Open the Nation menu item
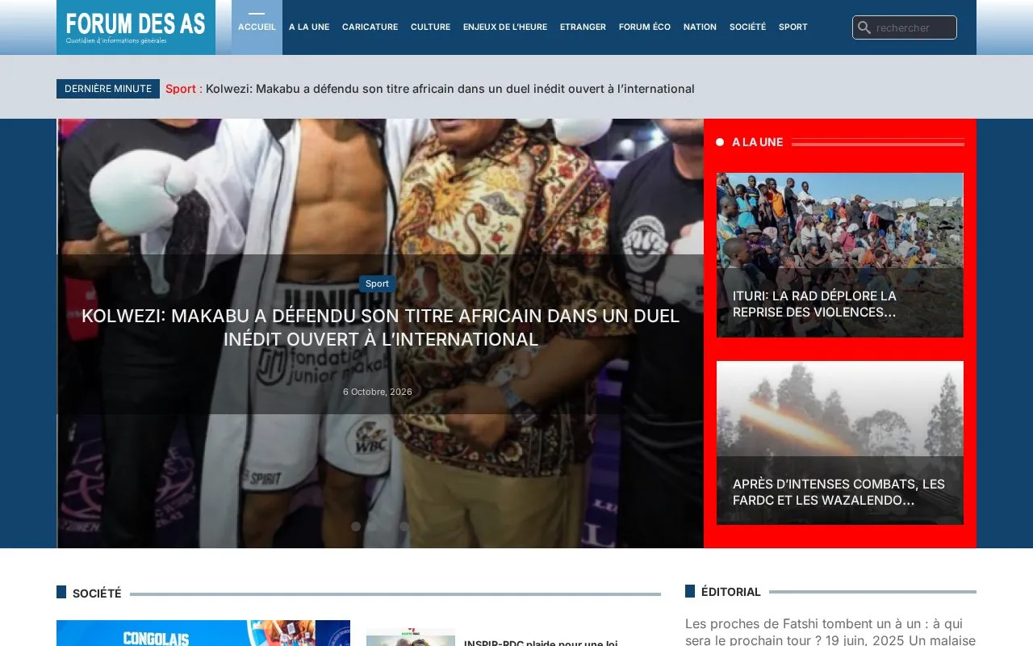The image size is (1033, 646). [700, 27]
